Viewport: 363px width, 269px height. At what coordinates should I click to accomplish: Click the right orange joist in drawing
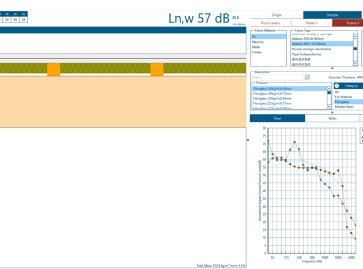[157, 69]
